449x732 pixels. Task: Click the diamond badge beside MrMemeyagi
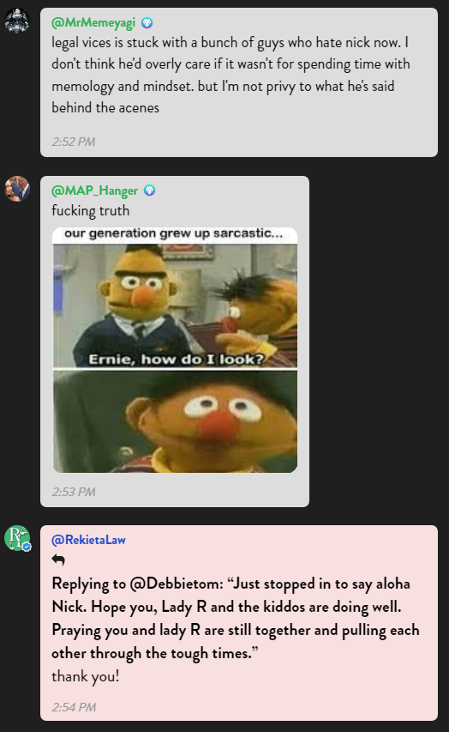(x=147, y=23)
